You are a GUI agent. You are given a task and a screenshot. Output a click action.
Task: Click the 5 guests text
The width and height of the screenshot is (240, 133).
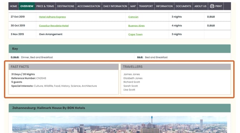tap(16, 82)
